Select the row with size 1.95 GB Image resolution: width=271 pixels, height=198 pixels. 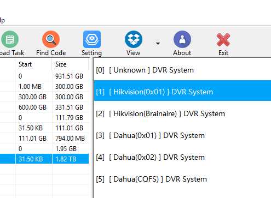pos(44,148)
